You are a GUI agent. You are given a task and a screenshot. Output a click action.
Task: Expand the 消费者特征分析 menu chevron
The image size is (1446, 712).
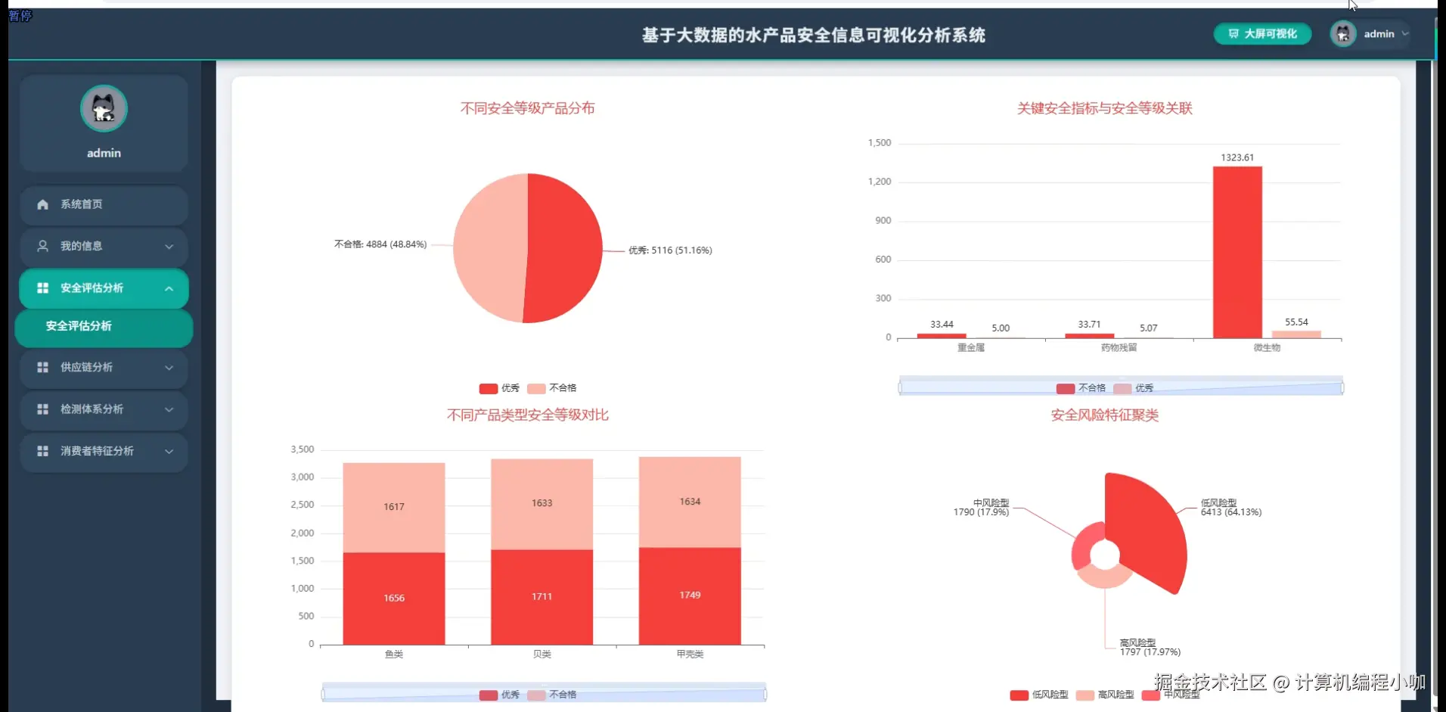coord(169,452)
